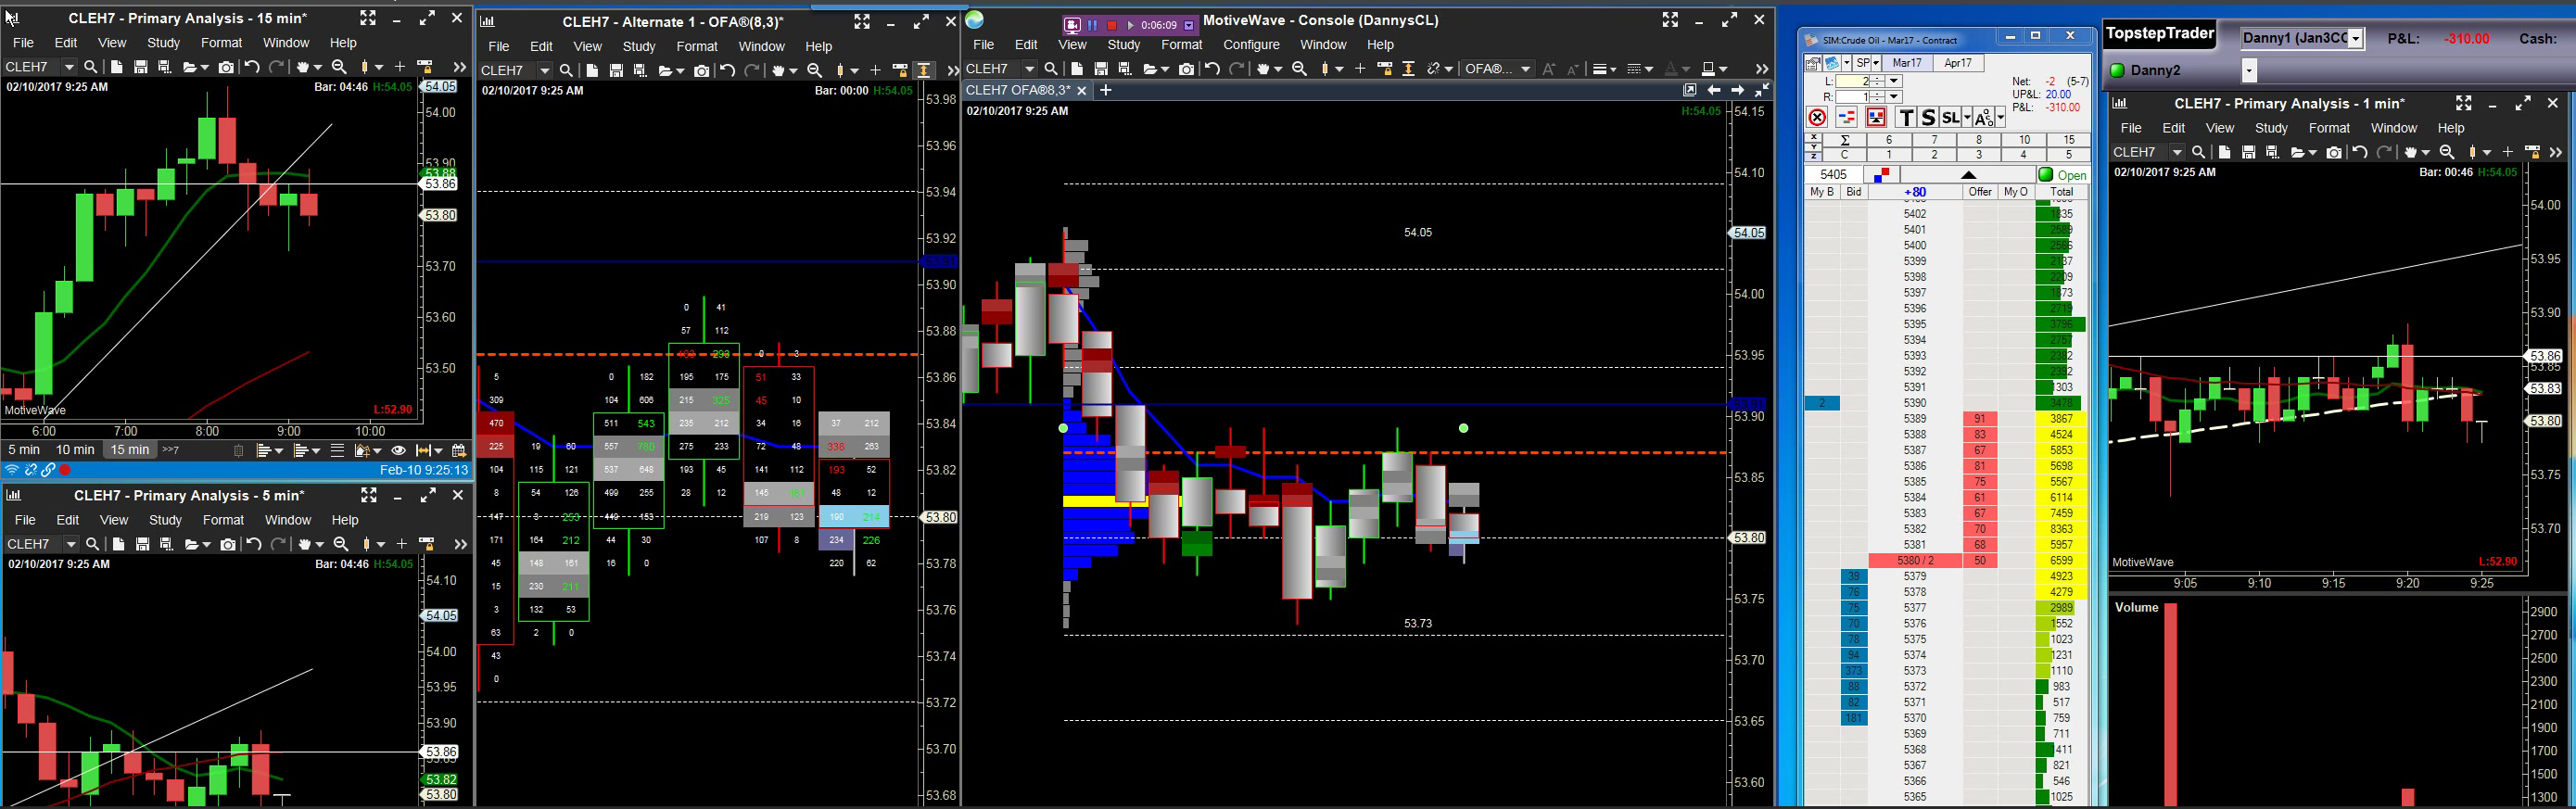The height and width of the screenshot is (809, 2576).
Task: Toggle scroll lock in 15 min chart toolbar
Action: click(425, 67)
